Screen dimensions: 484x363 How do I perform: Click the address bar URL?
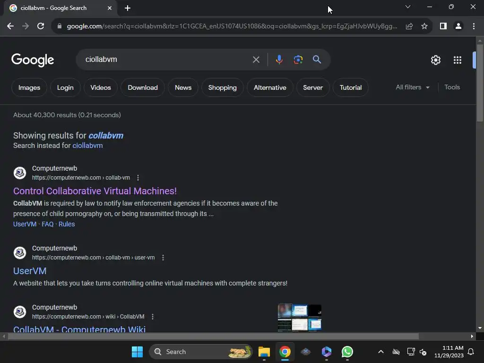click(x=232, y=26)
